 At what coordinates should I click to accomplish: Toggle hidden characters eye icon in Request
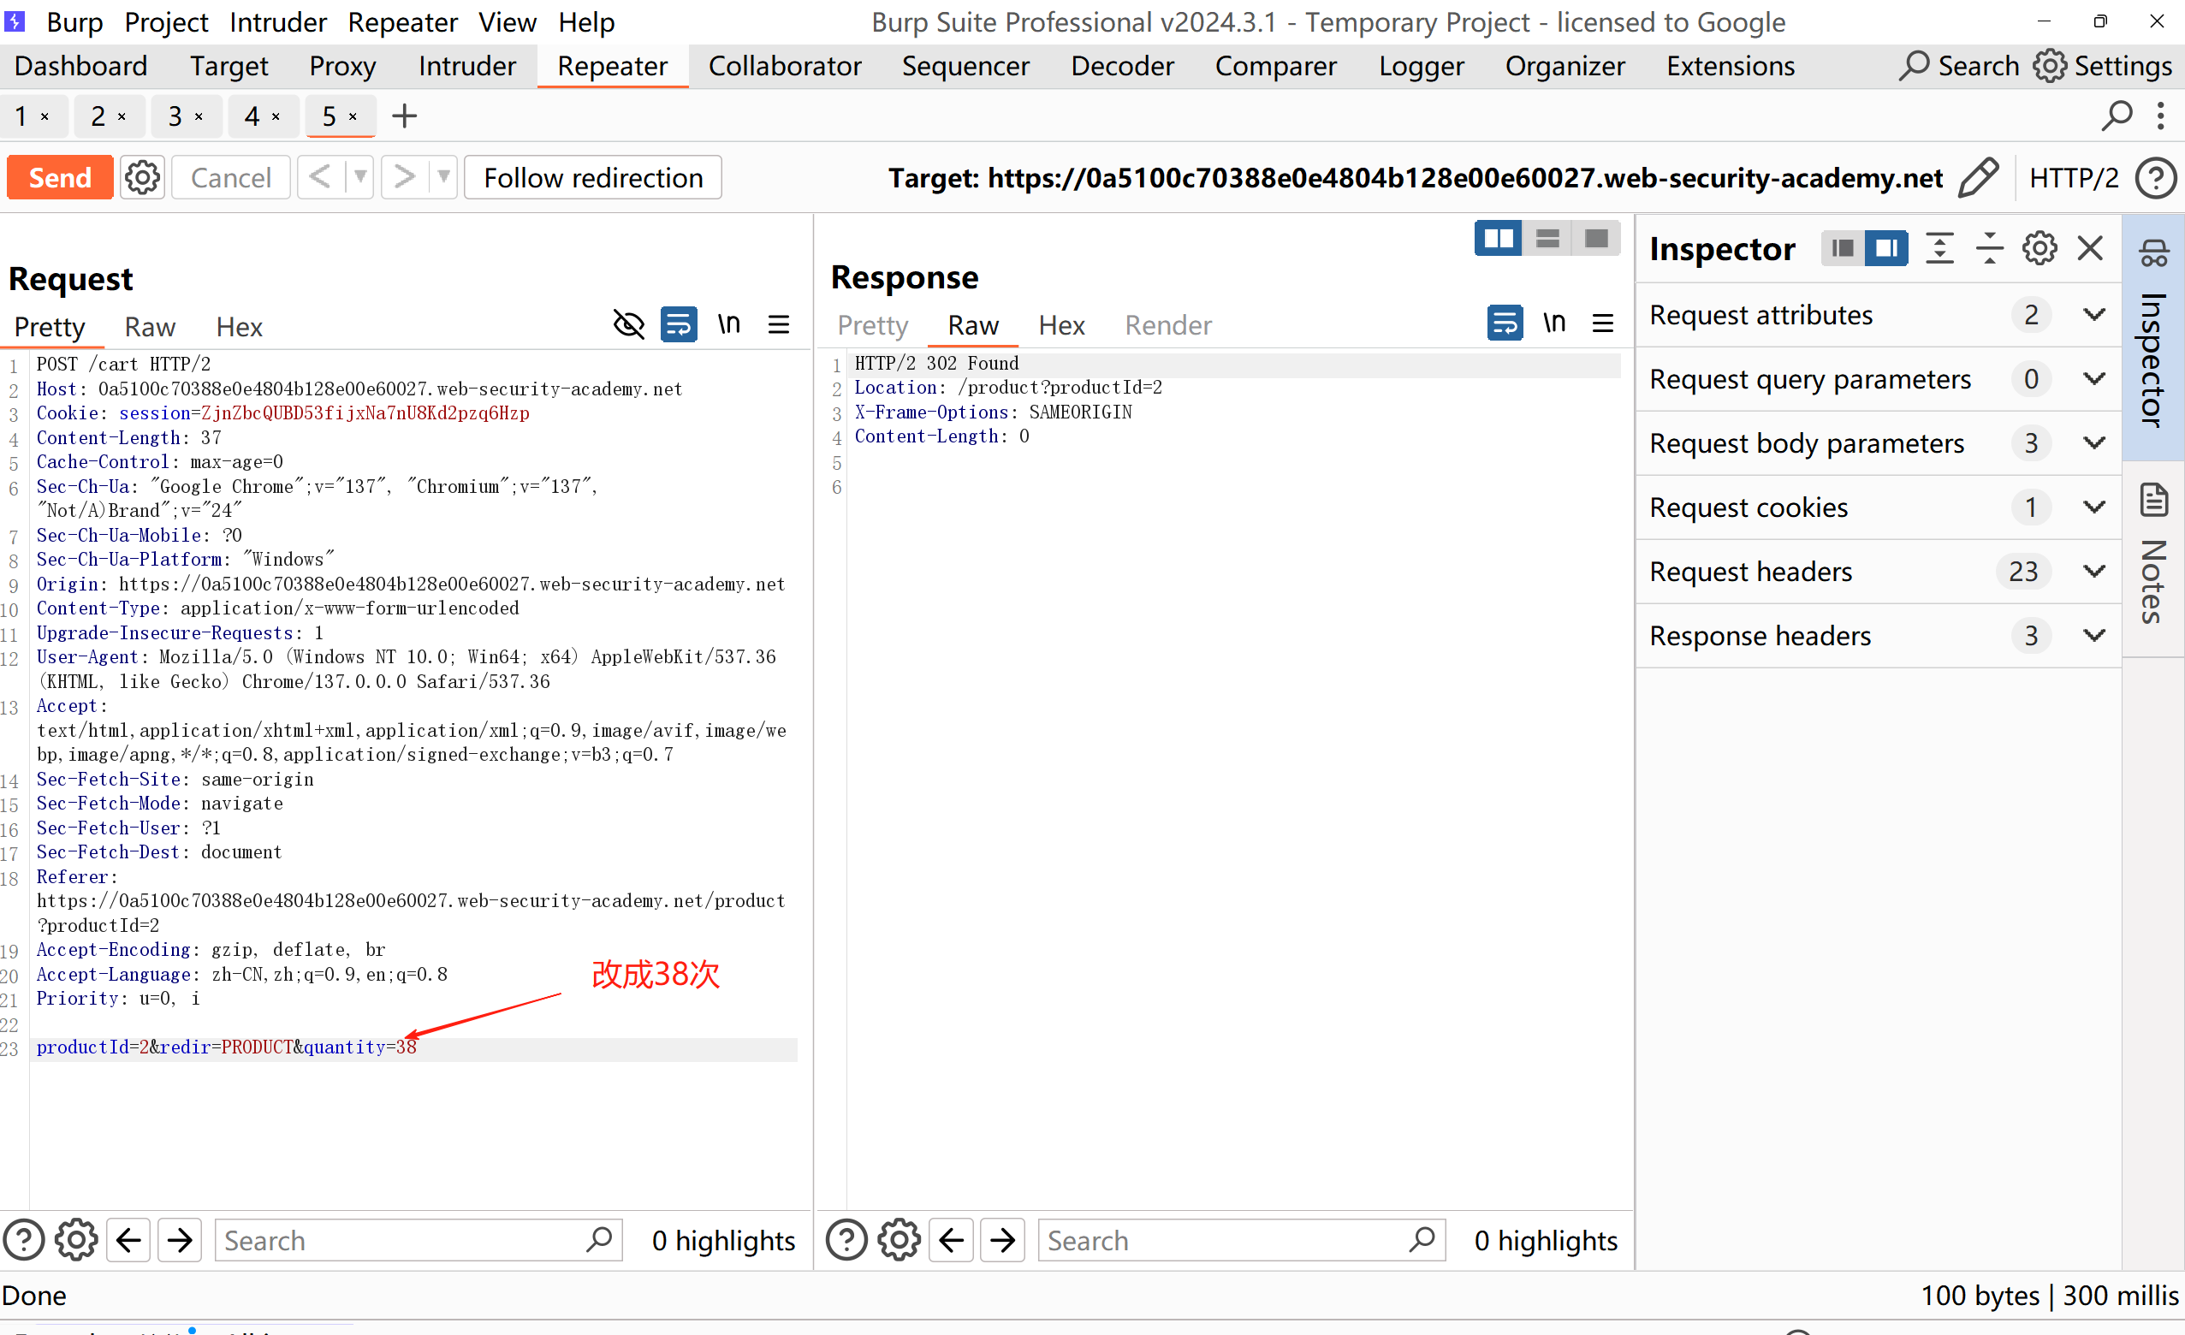pos(629,324)
